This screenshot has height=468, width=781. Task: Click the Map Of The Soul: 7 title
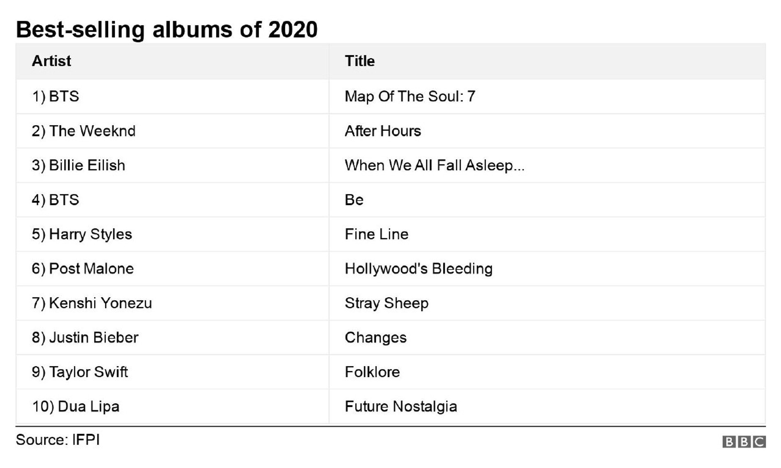tap(410, 97)
